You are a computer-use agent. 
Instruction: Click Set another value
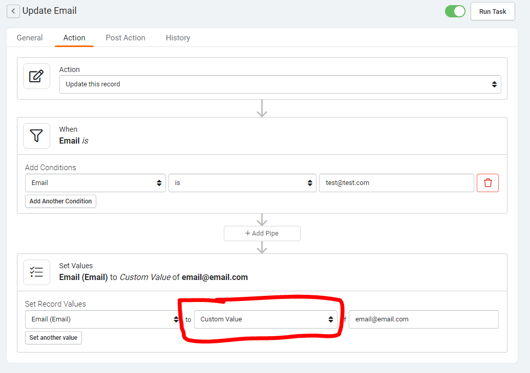(x=53, y=337)
